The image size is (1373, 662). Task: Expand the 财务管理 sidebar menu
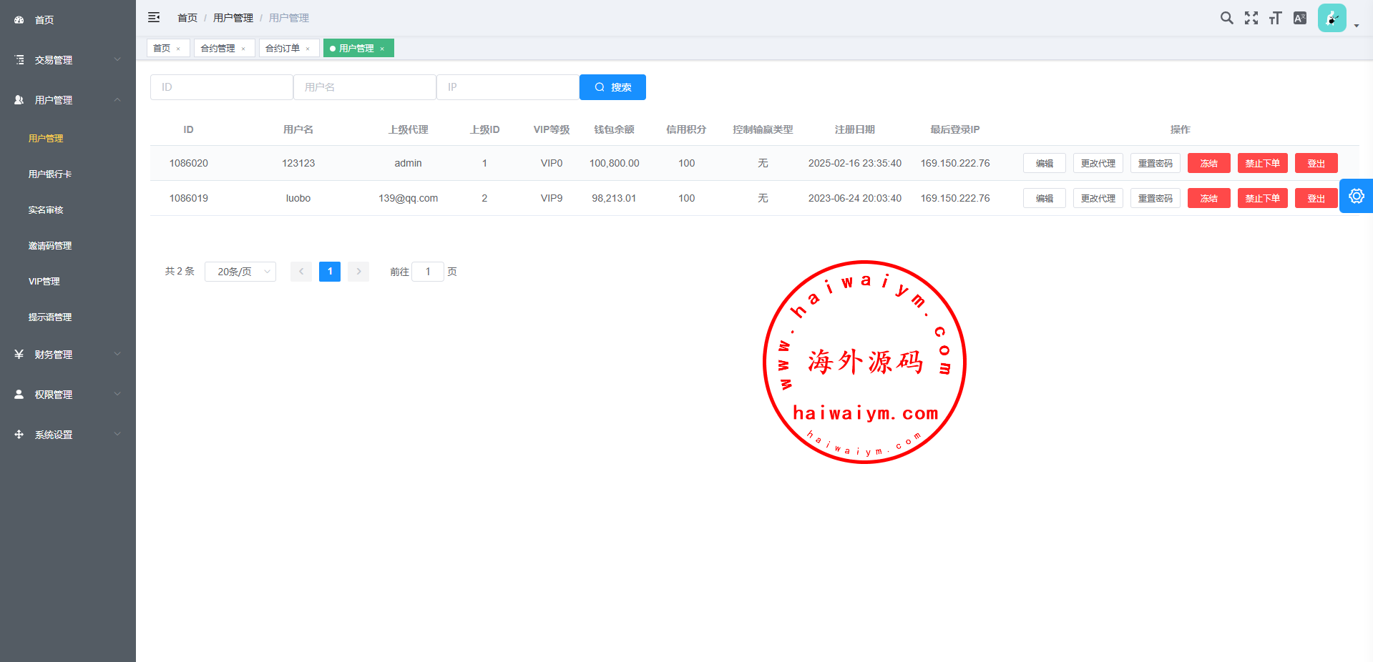pyautogui.click(x=68, y=355)
